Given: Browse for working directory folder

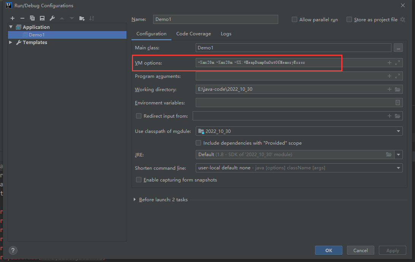Looking at the screenshot, I should coord(398,90).
